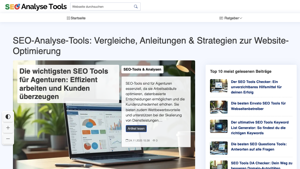Open the Startseite menu item
This screenshot has height=169, width=300.
pyautogui.click(x=78, y=18)
